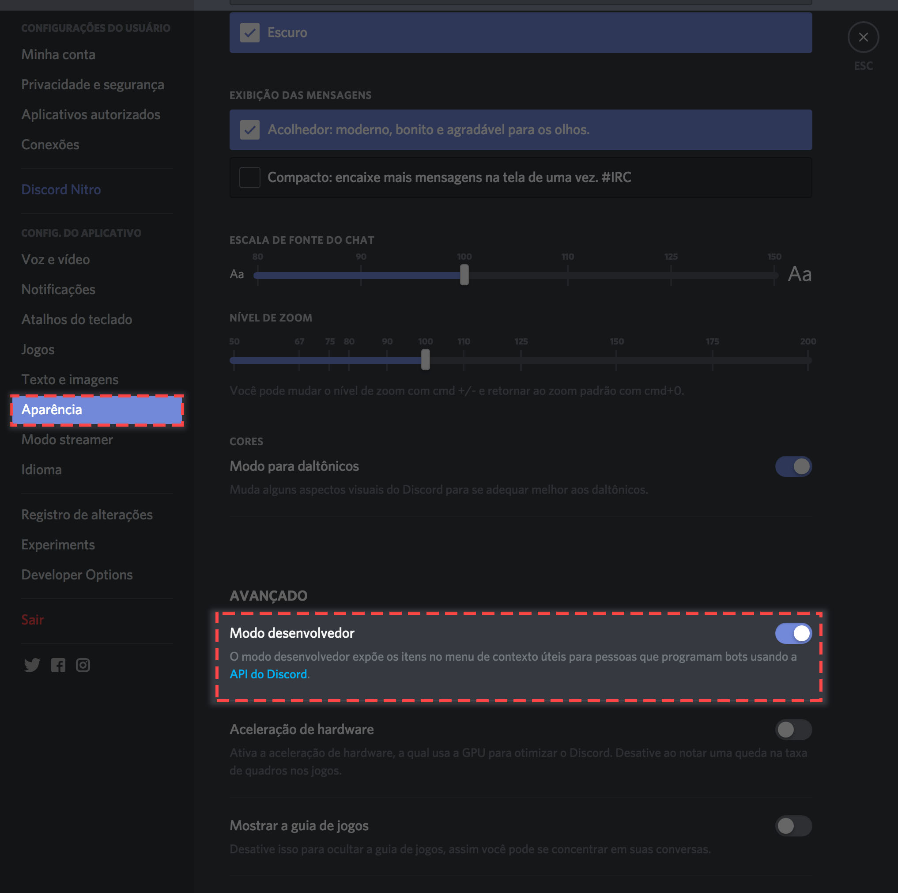Screen dimensions: 898x893
Task: Drag the Escala de fonte do chat slider
Action: 464,274
